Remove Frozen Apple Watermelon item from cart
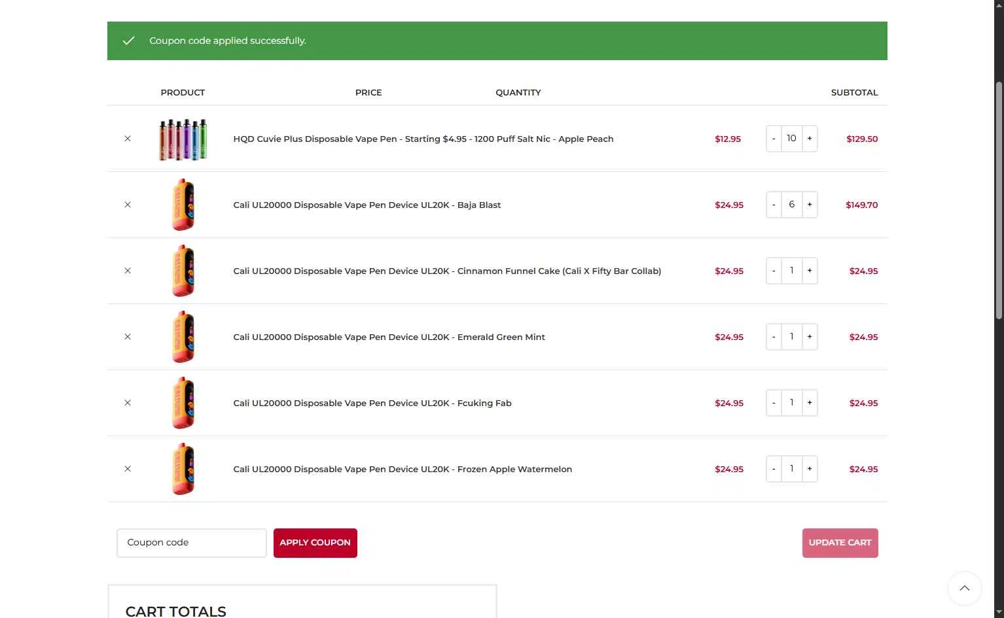The height and width of the screenshot is (618, 1004). coord(128,469)
